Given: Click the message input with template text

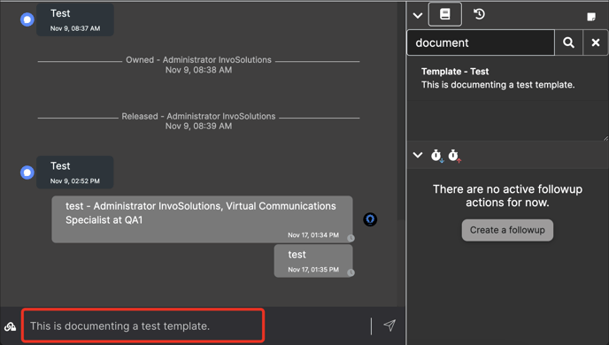Looking at the screenshot, I should point(143,326).
